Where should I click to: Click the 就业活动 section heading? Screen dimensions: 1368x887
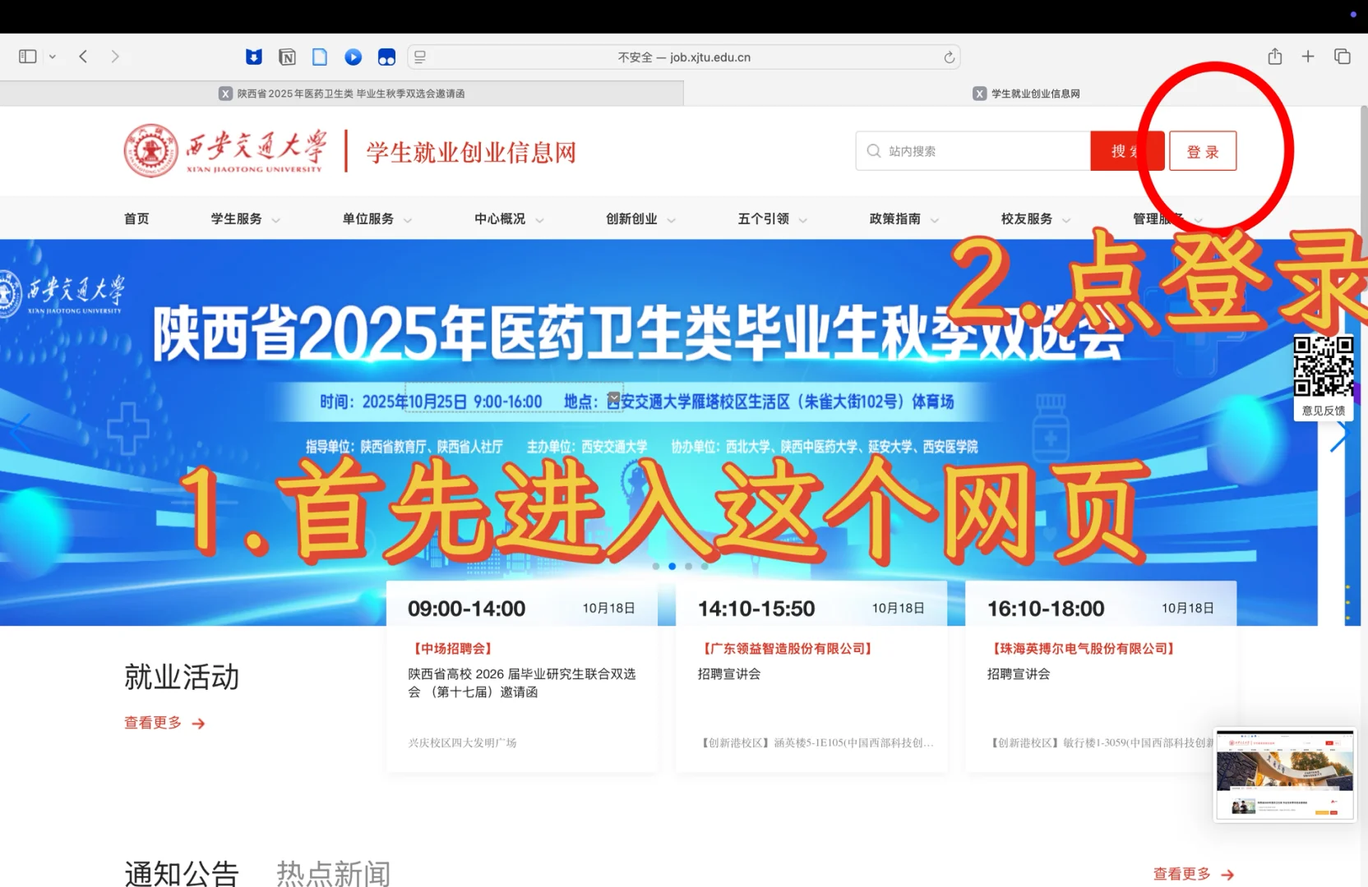(x=182, y=677)
